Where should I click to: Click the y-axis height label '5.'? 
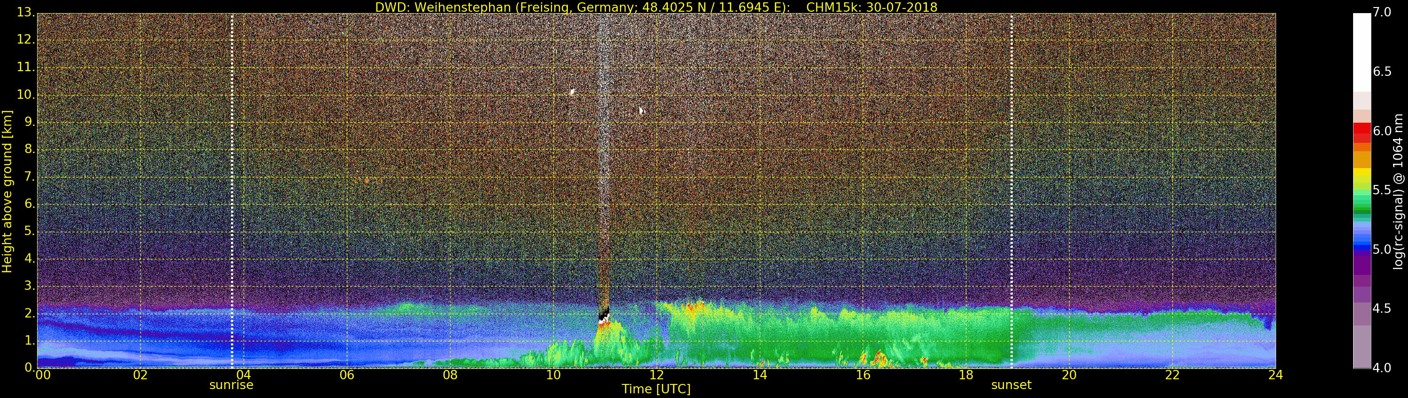30,231
